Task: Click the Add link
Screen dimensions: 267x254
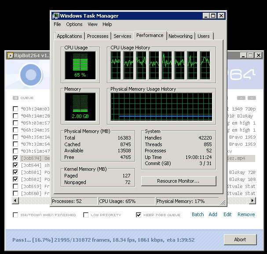Action: pos(213,214)
